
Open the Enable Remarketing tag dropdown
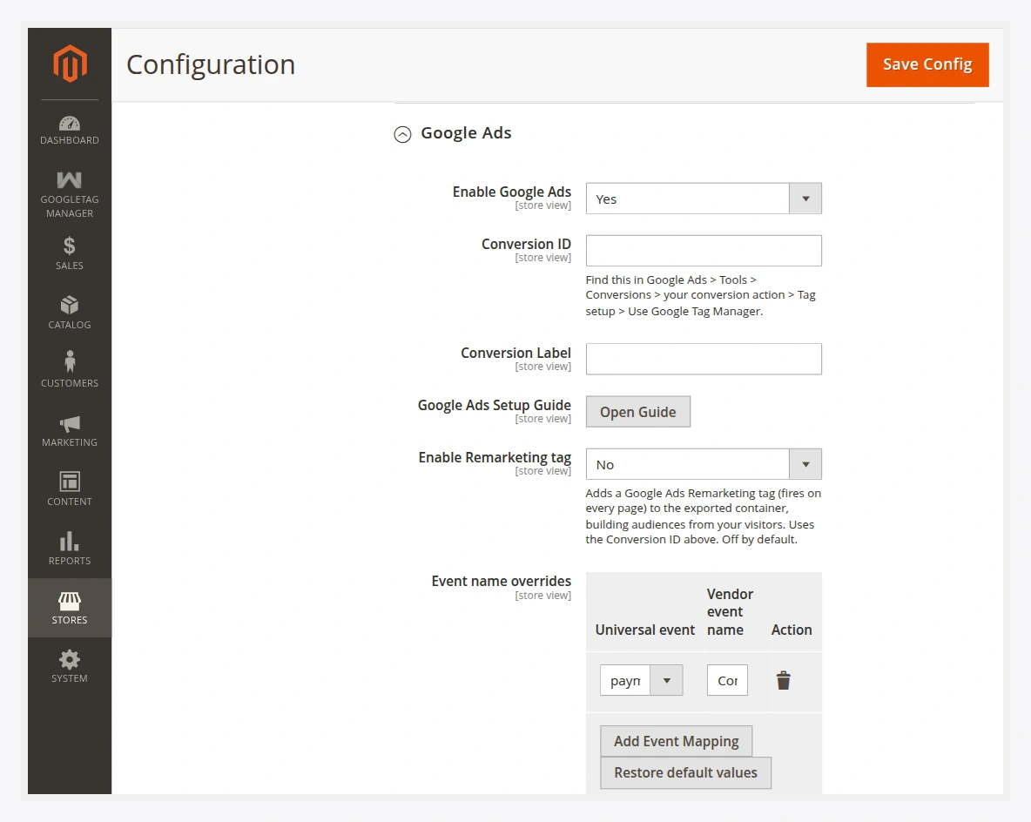click(704, 464)
